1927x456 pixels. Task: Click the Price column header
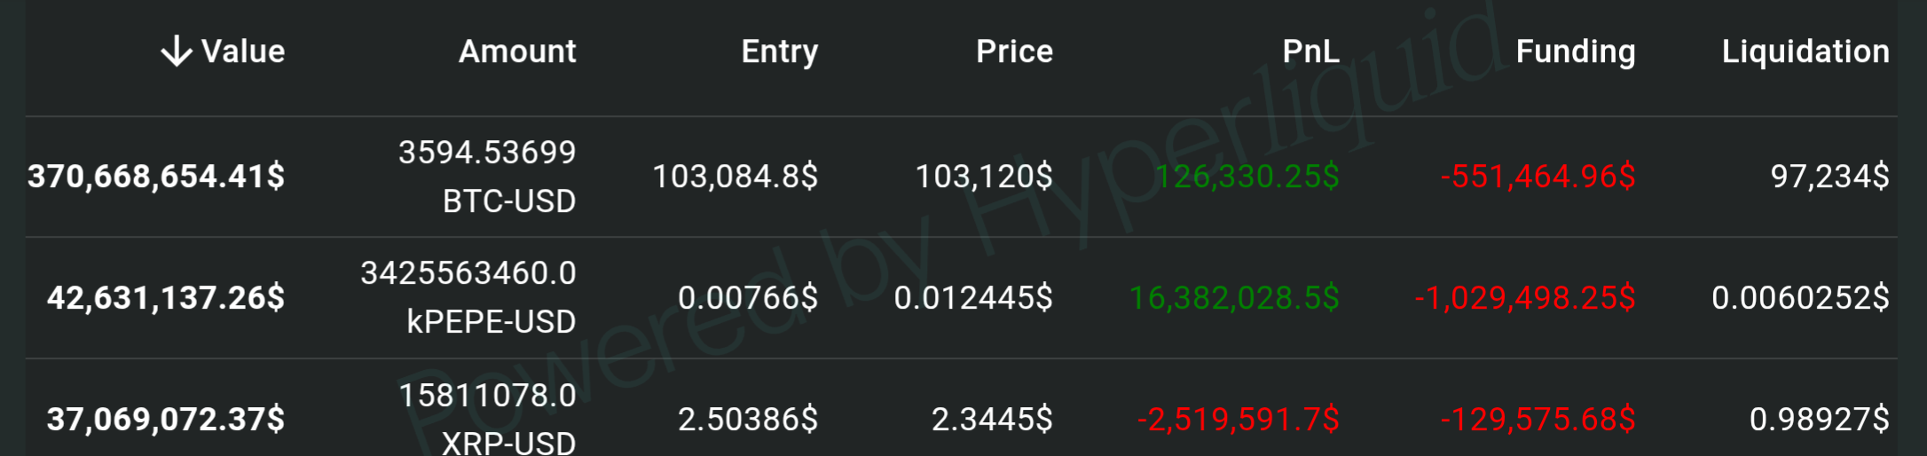(1014, 51)
